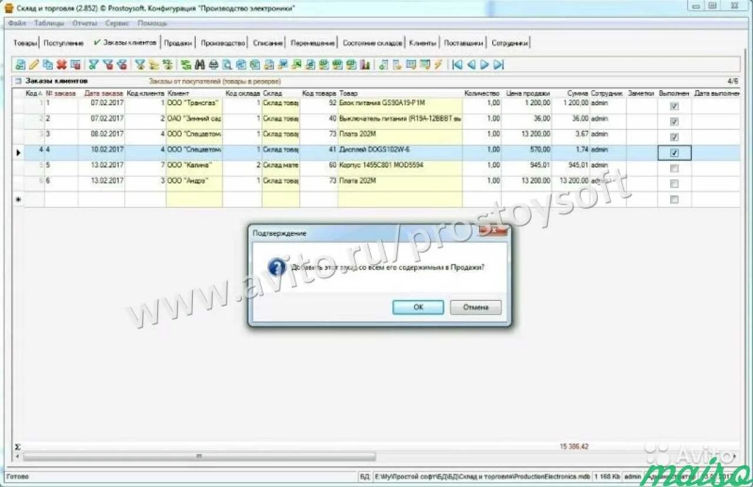Go to next record arrow

click(x=484, y=65)
